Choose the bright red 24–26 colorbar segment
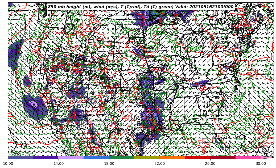The image size is (276, 168). 197,158
